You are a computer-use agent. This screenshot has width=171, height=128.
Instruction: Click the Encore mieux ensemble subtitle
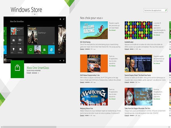point(34,71)
